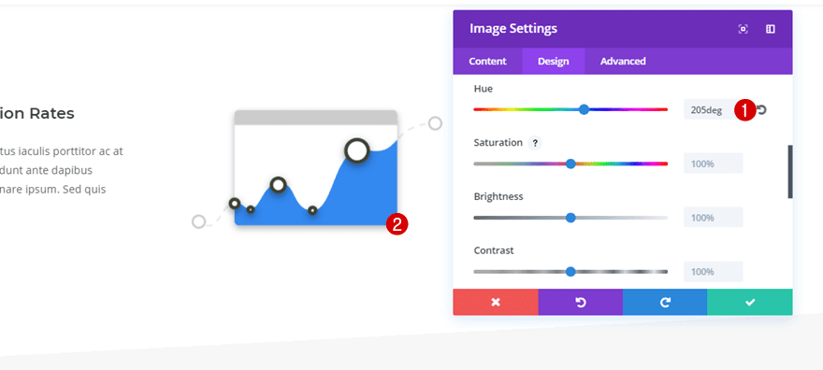Click the snap modal to sidebar icon
The height and width of the screenshot is (370, 823).
pos(770,29)
